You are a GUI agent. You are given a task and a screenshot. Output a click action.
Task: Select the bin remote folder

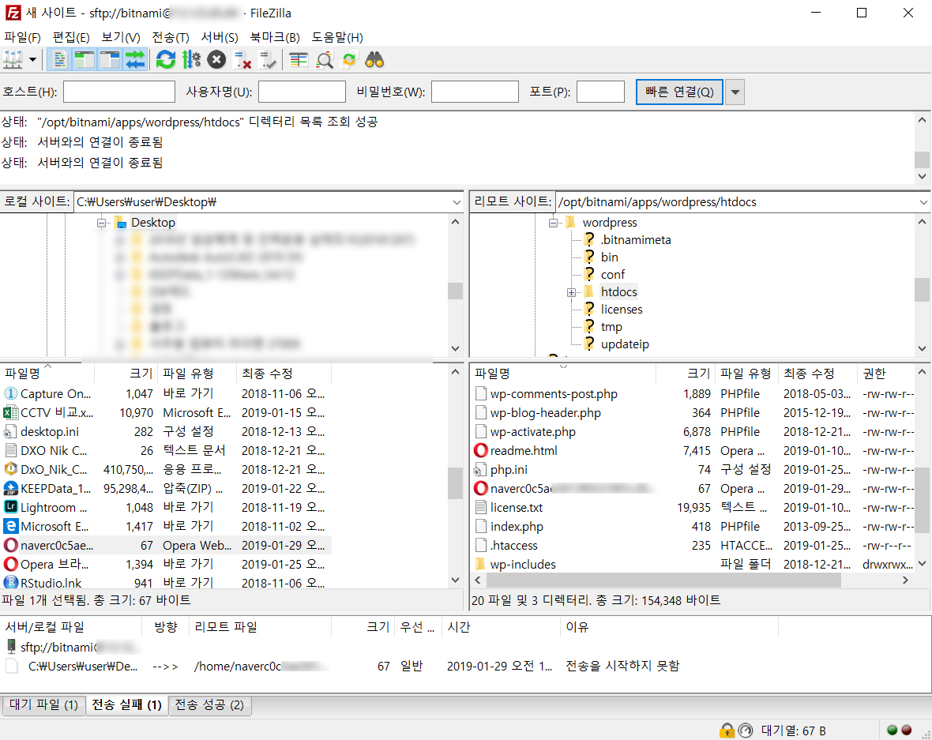[x=609, y=257]
